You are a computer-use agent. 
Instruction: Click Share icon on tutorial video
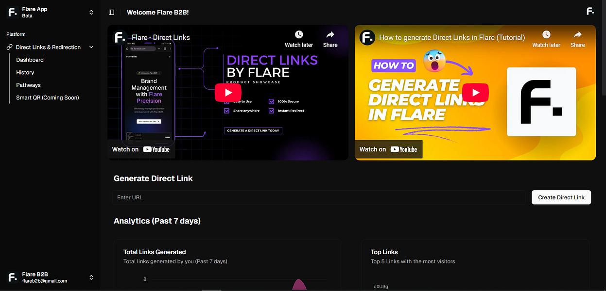point(577,39)
